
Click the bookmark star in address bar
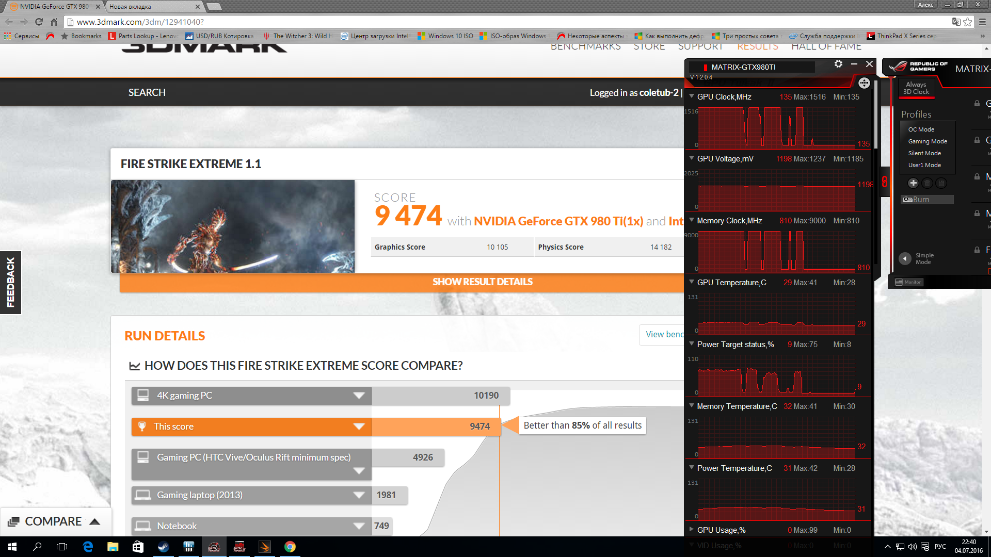(x=968, y=22)
